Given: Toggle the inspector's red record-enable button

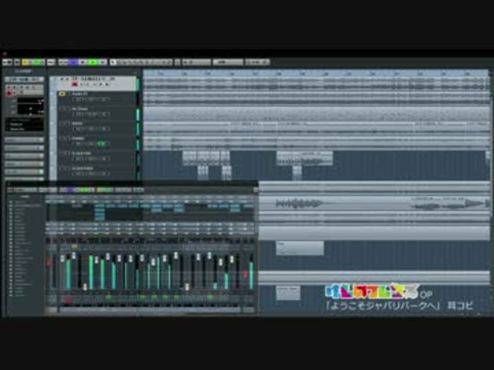Looking at the screenshot, I should click(x=9, y=94).
